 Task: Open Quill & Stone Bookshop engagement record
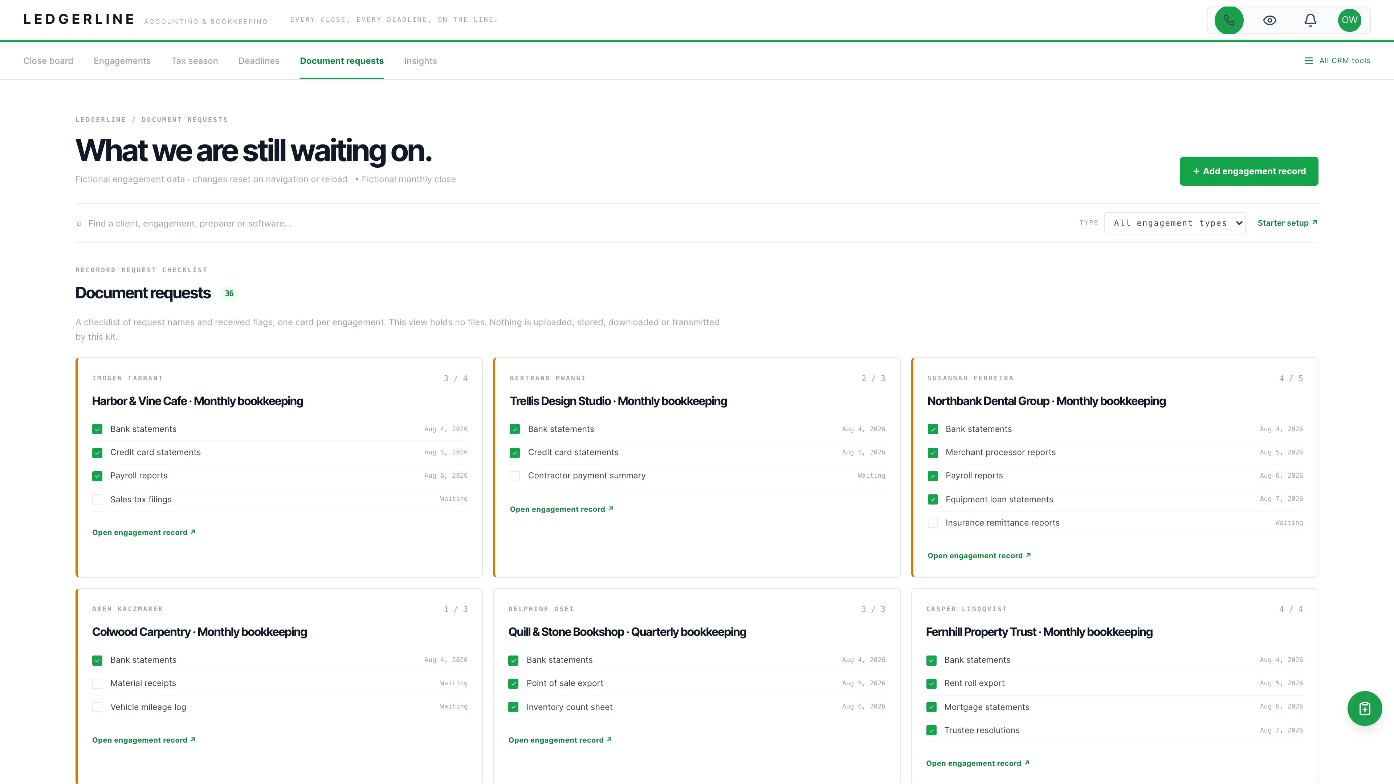coord(560,740)
